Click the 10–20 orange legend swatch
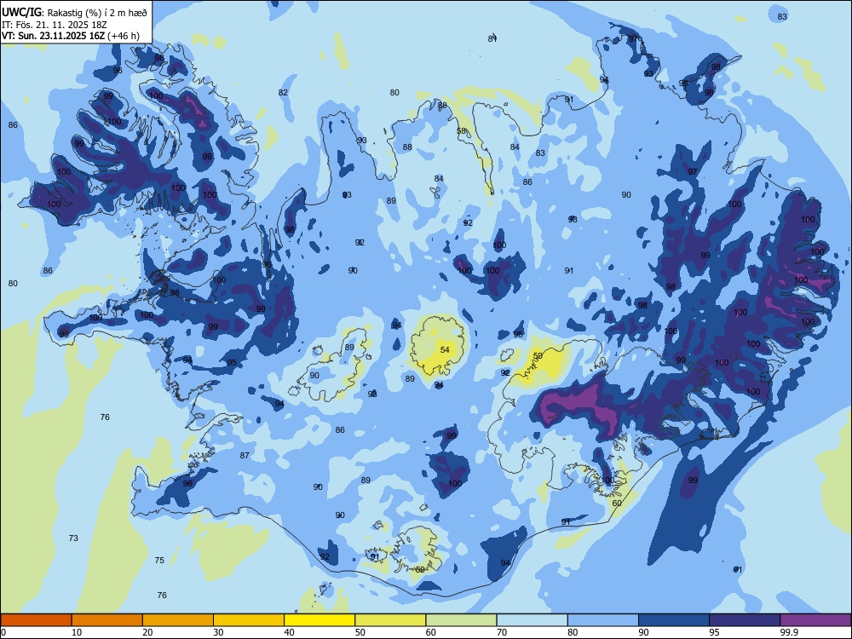Screen dimensions: 852x639 pyautogui.click(x=107, y=620)
